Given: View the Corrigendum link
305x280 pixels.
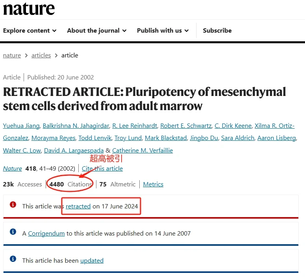Looking at the screenshot, I should pos(46,233).
